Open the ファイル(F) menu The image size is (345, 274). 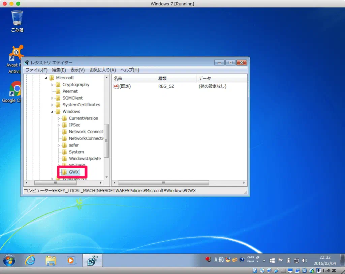tap(36, 70)
